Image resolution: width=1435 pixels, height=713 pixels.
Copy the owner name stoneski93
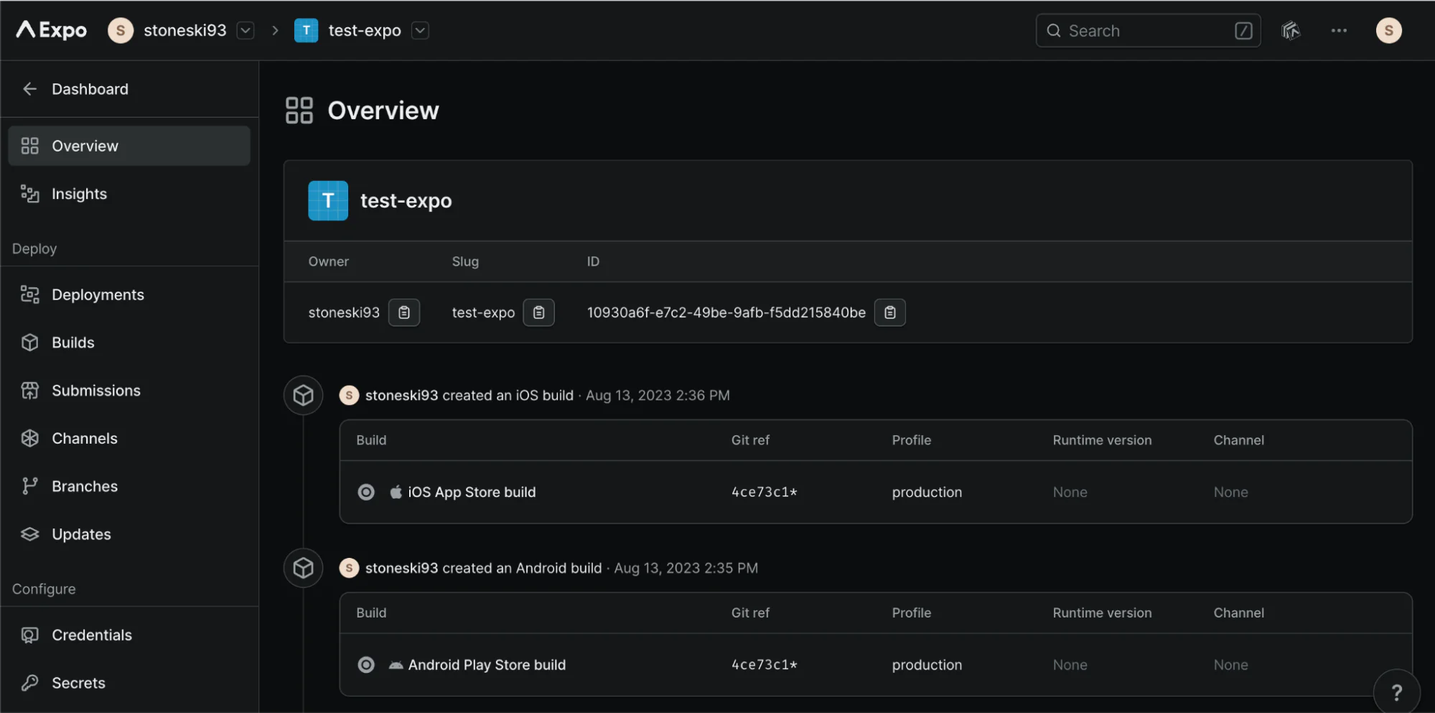[x=404, y=312]
